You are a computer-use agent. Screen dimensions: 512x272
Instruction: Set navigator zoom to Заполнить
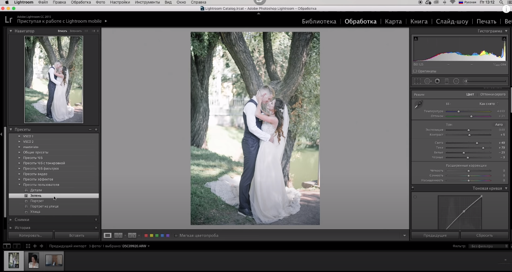(x=75, y=31)
